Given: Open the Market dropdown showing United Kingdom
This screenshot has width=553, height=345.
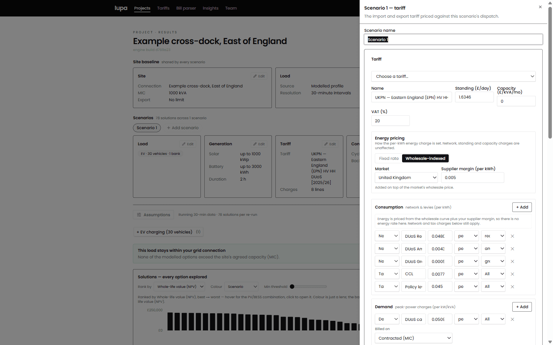Looking at the screenshot, I should coord(406,177).
